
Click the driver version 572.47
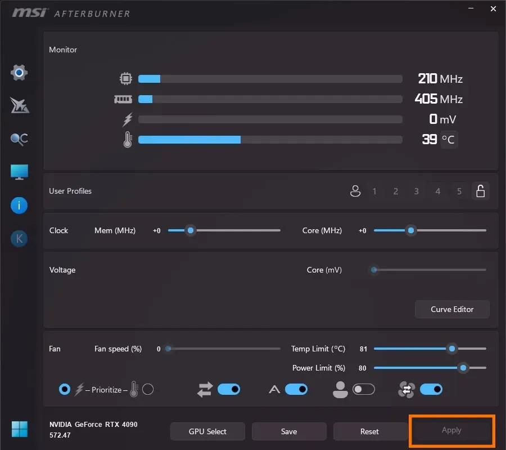60,435
